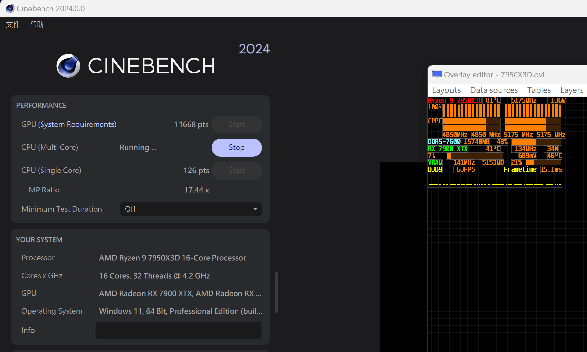Click the PERFORMANCE section heading
This screenshot has height=352, width=587.
click(41, 105)
